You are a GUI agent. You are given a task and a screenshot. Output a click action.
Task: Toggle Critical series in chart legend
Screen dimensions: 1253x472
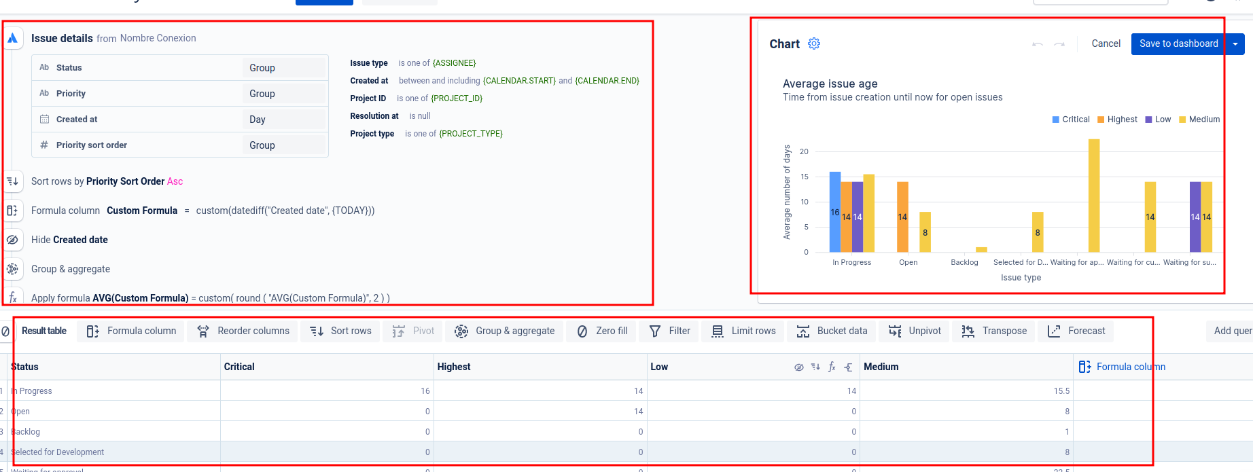point(1071,120)
